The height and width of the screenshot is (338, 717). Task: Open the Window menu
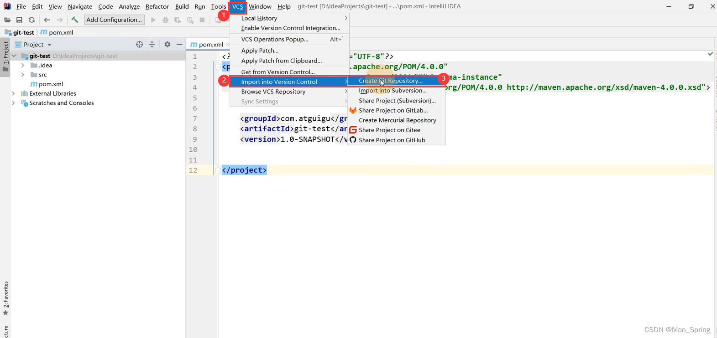tap(260, 6)
